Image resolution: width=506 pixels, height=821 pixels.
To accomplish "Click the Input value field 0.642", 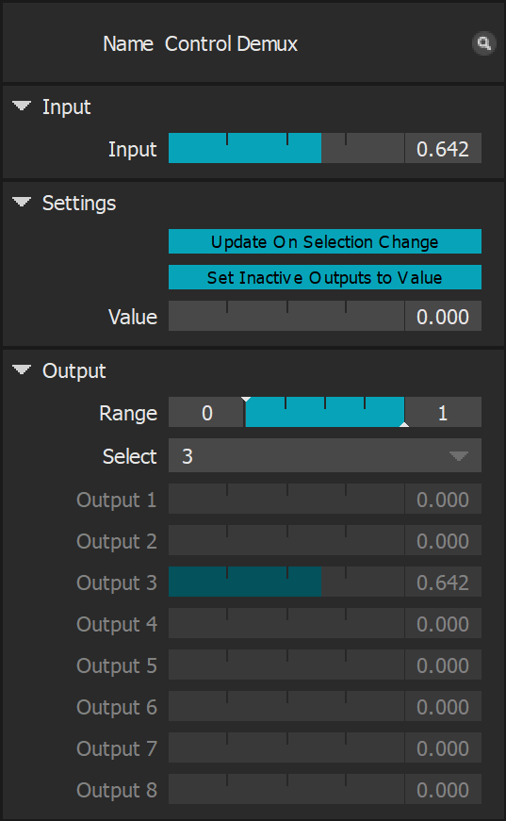I will [443, 148].
